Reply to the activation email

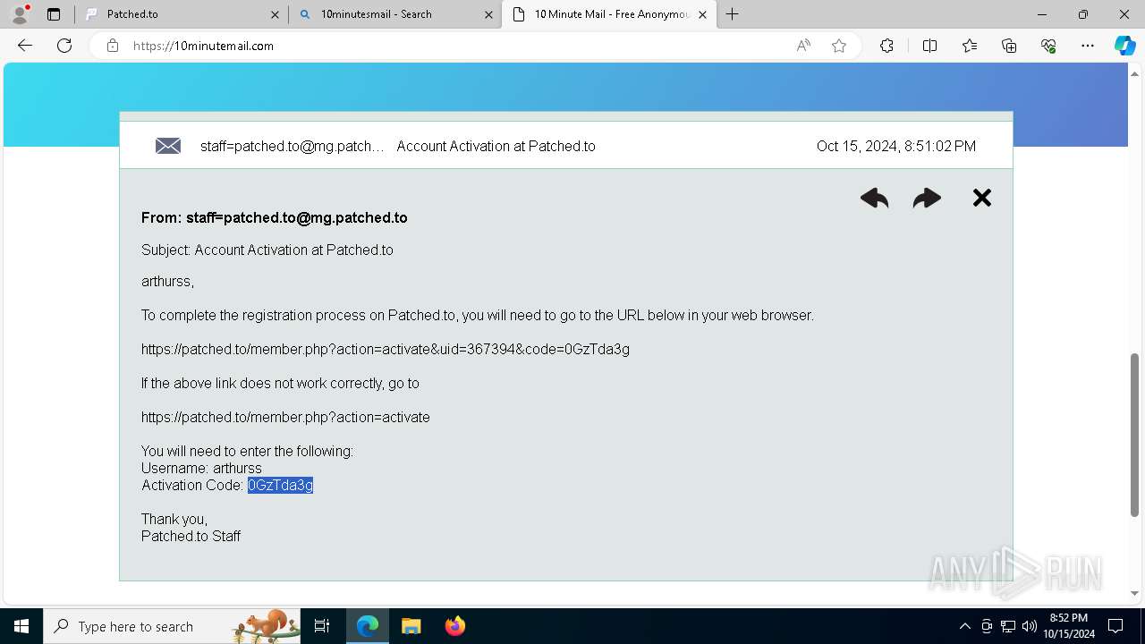pyautogui.click(x=874, y=199)
